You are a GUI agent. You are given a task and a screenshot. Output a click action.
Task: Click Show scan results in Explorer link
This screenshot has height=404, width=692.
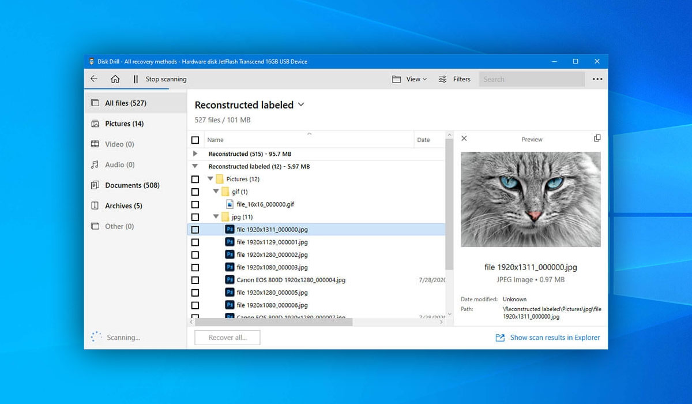(555, 338)
